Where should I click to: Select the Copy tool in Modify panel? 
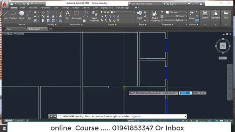(x=43, y=16)
